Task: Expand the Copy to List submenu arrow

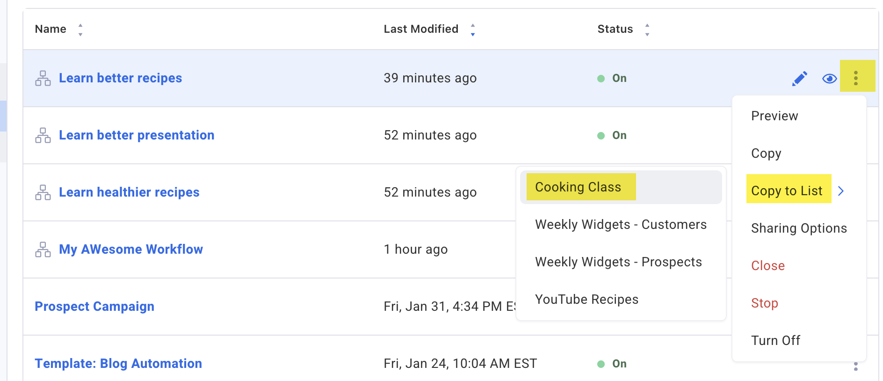Action: (x=841, y=191)
